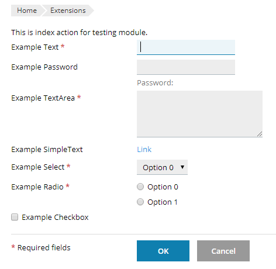
Task: Click the Example Select label
Action: pos(38,167)
